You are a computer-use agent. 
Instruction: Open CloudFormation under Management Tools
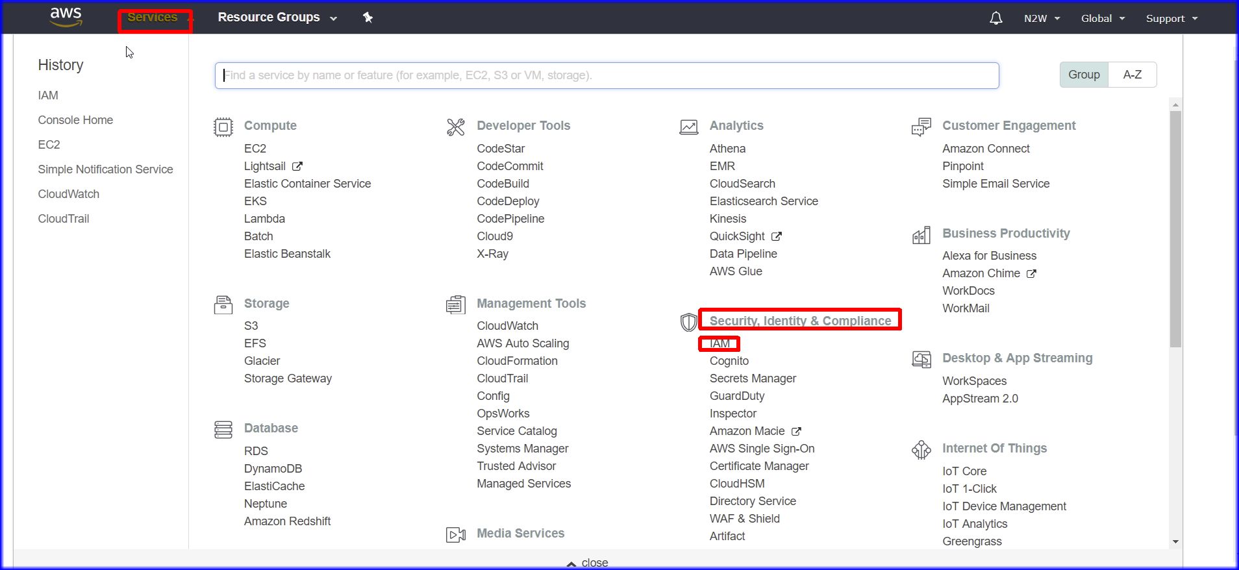517,361
